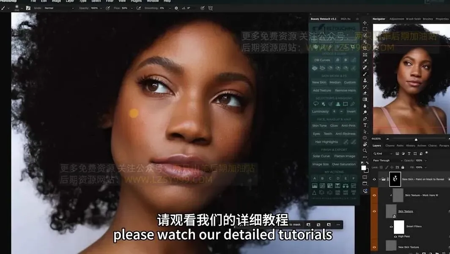Screen dimensions: 450x254
Task: Toggle Quick Mask mode icon
Action: [365, 177]
